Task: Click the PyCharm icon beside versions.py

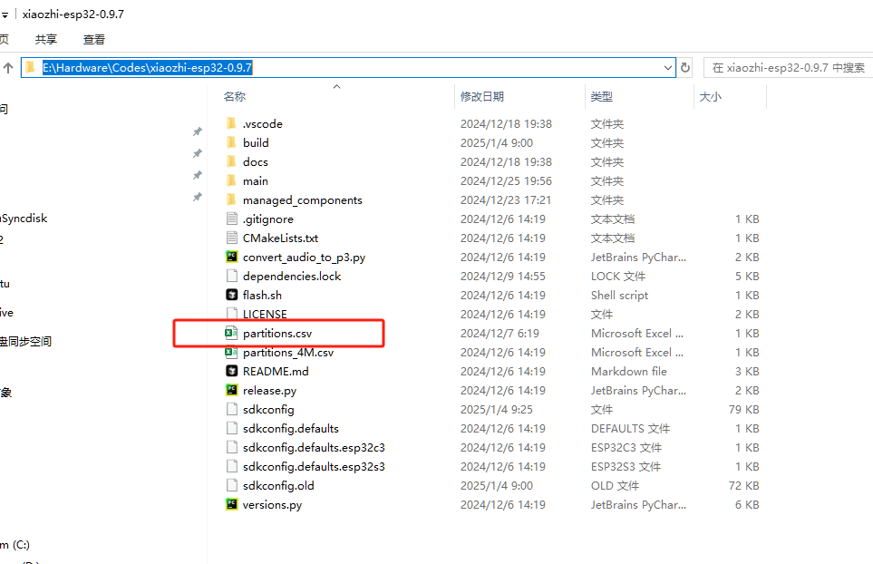Action: pos(231,504)
